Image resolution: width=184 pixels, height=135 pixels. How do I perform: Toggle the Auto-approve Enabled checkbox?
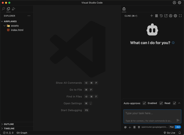[144, 103]
